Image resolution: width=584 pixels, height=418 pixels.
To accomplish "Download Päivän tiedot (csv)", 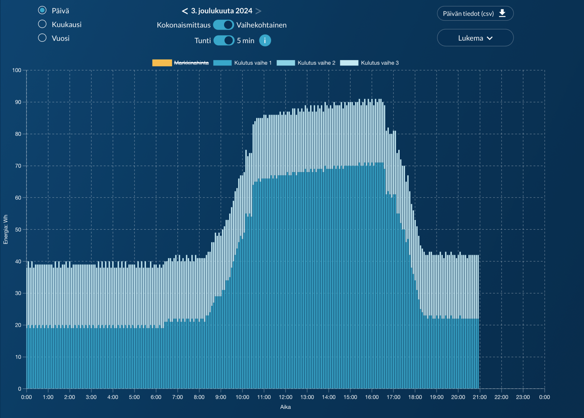I will click(468, 14).
